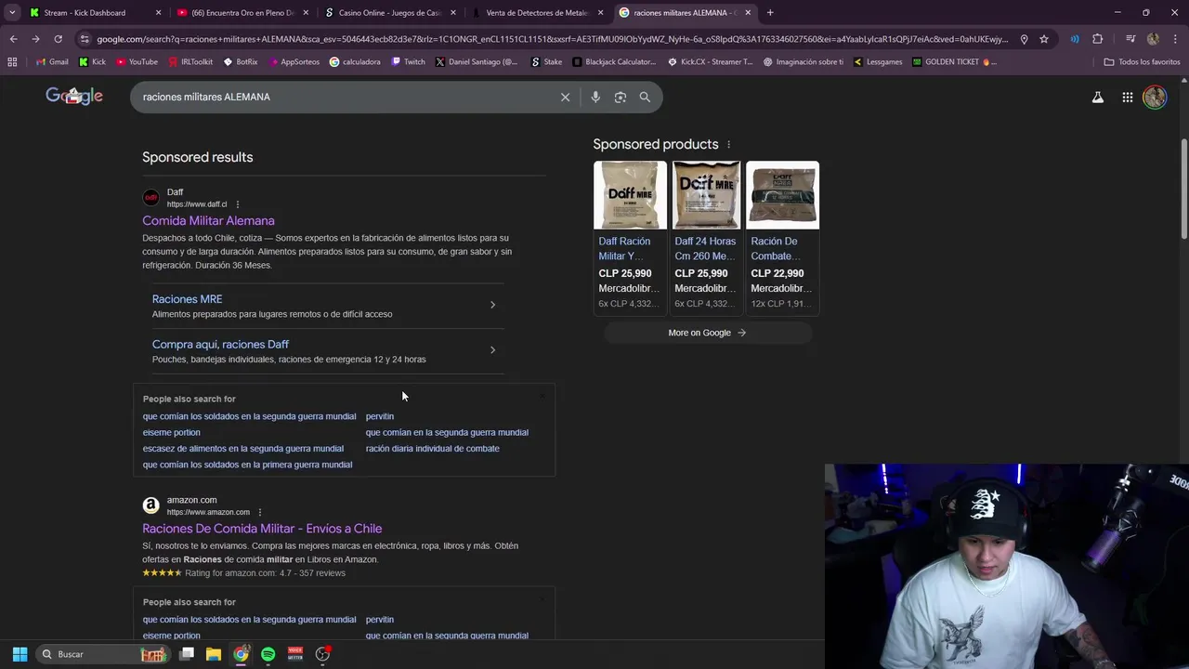Screen dimensions: 1189x669
Task: Open the Chrome extensions puzzle icon
Action: point(1097,39)
